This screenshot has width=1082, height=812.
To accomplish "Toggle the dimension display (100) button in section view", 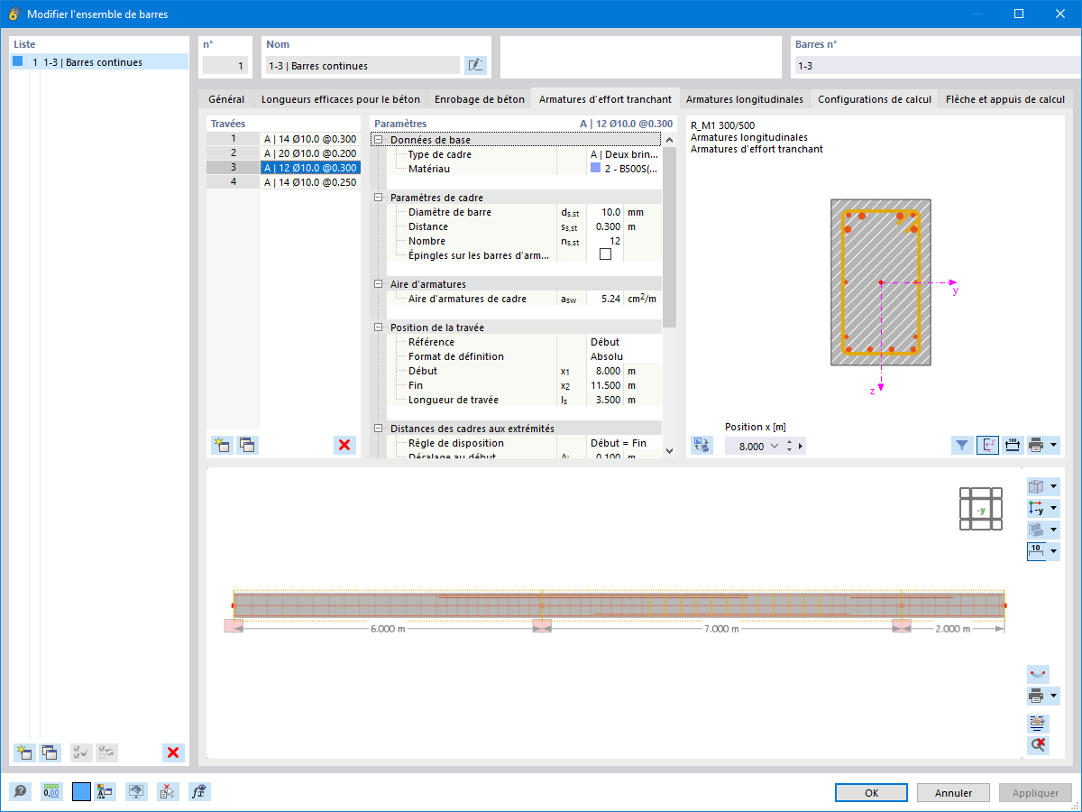I will tap(1013, 445).
